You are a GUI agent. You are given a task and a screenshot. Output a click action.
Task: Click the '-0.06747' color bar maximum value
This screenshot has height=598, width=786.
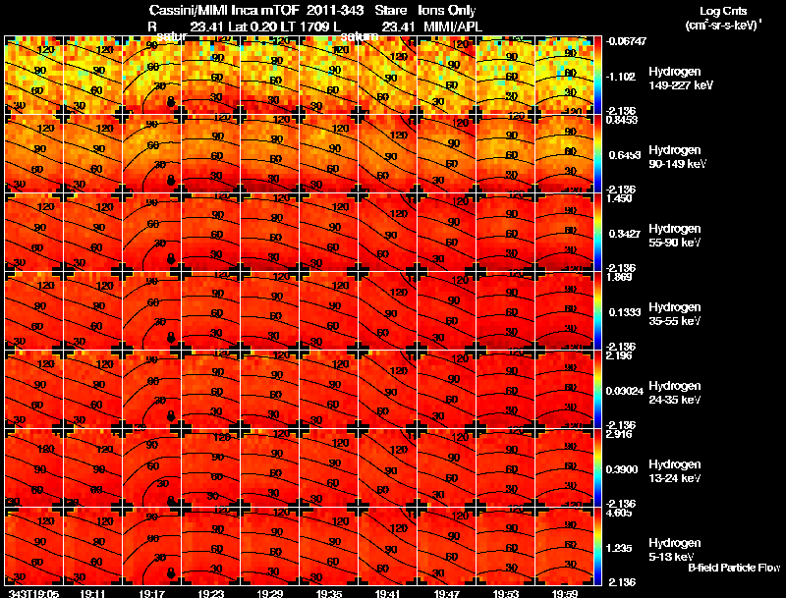click(x=626, y=41)
